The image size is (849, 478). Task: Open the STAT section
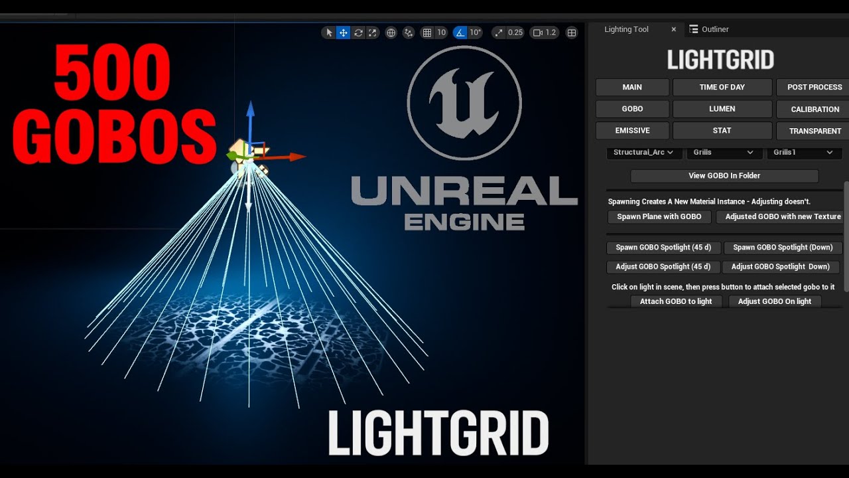(722, 131)
